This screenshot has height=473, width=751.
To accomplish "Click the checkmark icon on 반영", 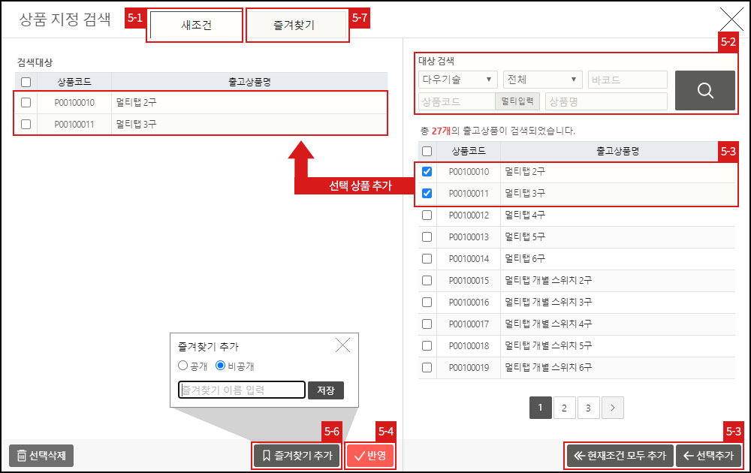I will 359,455.
